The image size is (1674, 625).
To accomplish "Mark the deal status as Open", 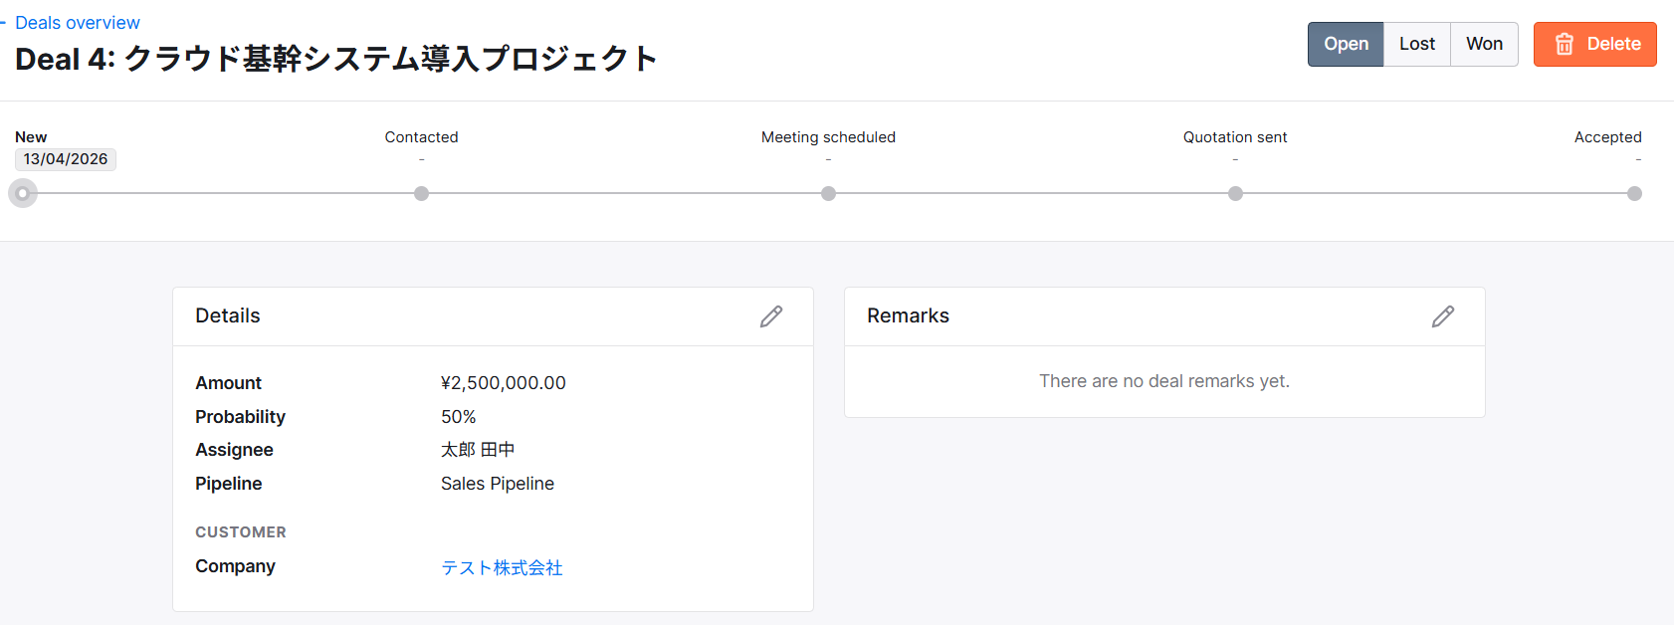I will point(1346,44).
